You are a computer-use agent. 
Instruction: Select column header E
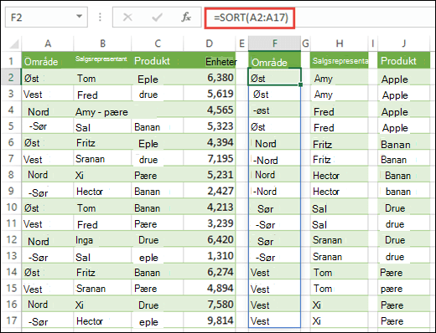coord(242,44)
